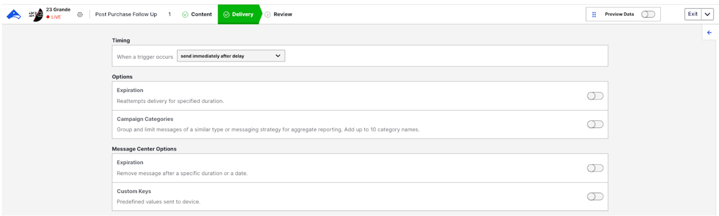Click the 'When a trigger occurs' label
The image size is (719, 216).
145,57
